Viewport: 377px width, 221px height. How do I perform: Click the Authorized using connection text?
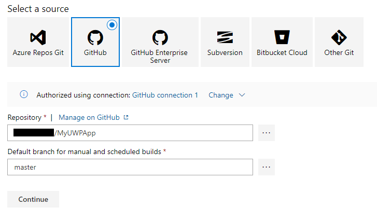[83, 95]
